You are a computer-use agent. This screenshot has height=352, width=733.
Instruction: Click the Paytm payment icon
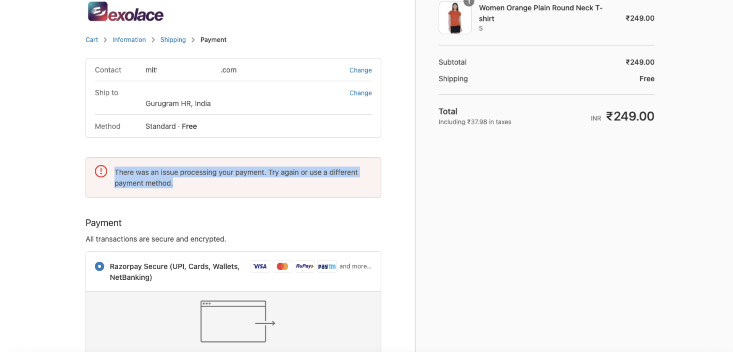click(x=327, y=266)
